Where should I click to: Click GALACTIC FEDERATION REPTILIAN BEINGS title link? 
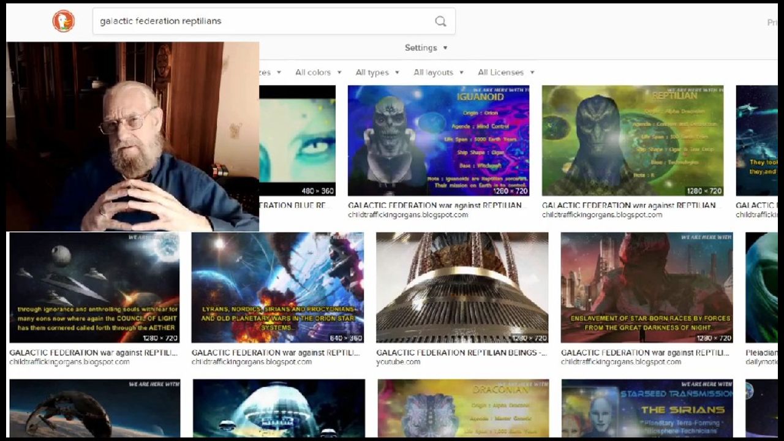click(461, 353)
